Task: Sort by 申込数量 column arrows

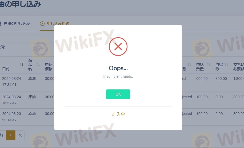Action: 209,64
